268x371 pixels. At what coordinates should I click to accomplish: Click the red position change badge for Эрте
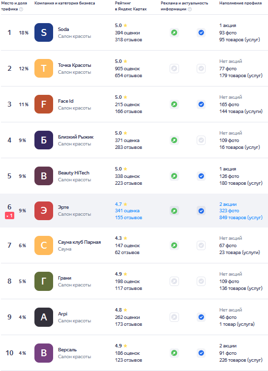[x=9, y=216]
